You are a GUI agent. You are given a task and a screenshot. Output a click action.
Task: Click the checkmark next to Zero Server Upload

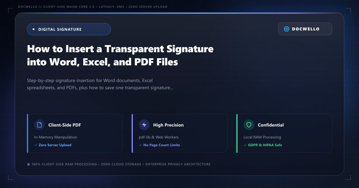pyautogui.click(x=36, y=145)
